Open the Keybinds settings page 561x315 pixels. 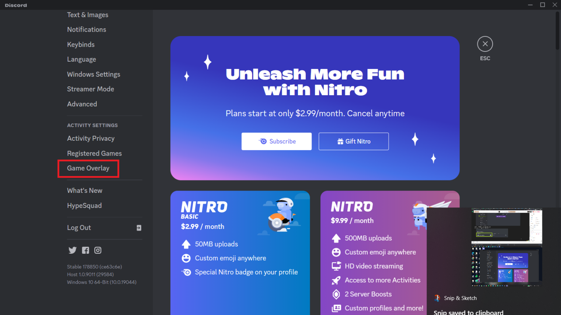point(81,44)
